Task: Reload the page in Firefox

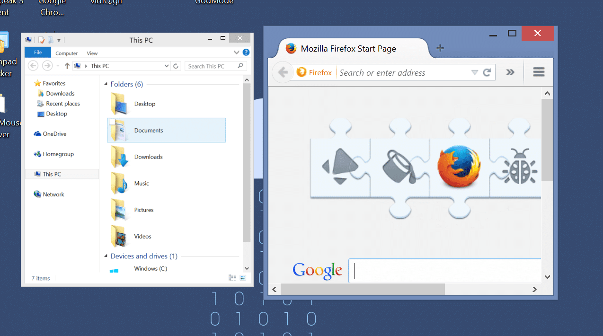Action: (x=487, y=72)
